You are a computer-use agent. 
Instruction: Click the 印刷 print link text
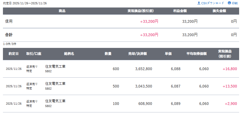pyautogui.click(x=235, y=3)
